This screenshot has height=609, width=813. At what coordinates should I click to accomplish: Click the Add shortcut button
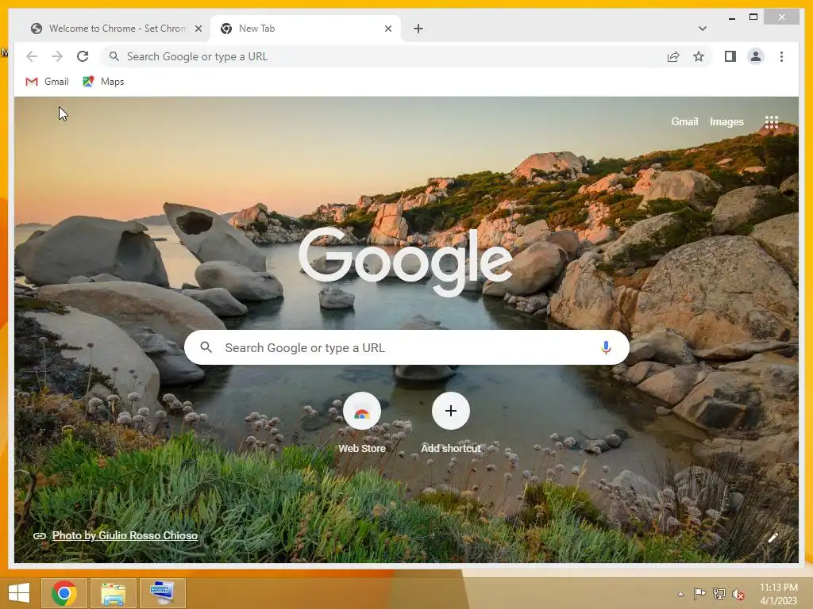(451, 423)
